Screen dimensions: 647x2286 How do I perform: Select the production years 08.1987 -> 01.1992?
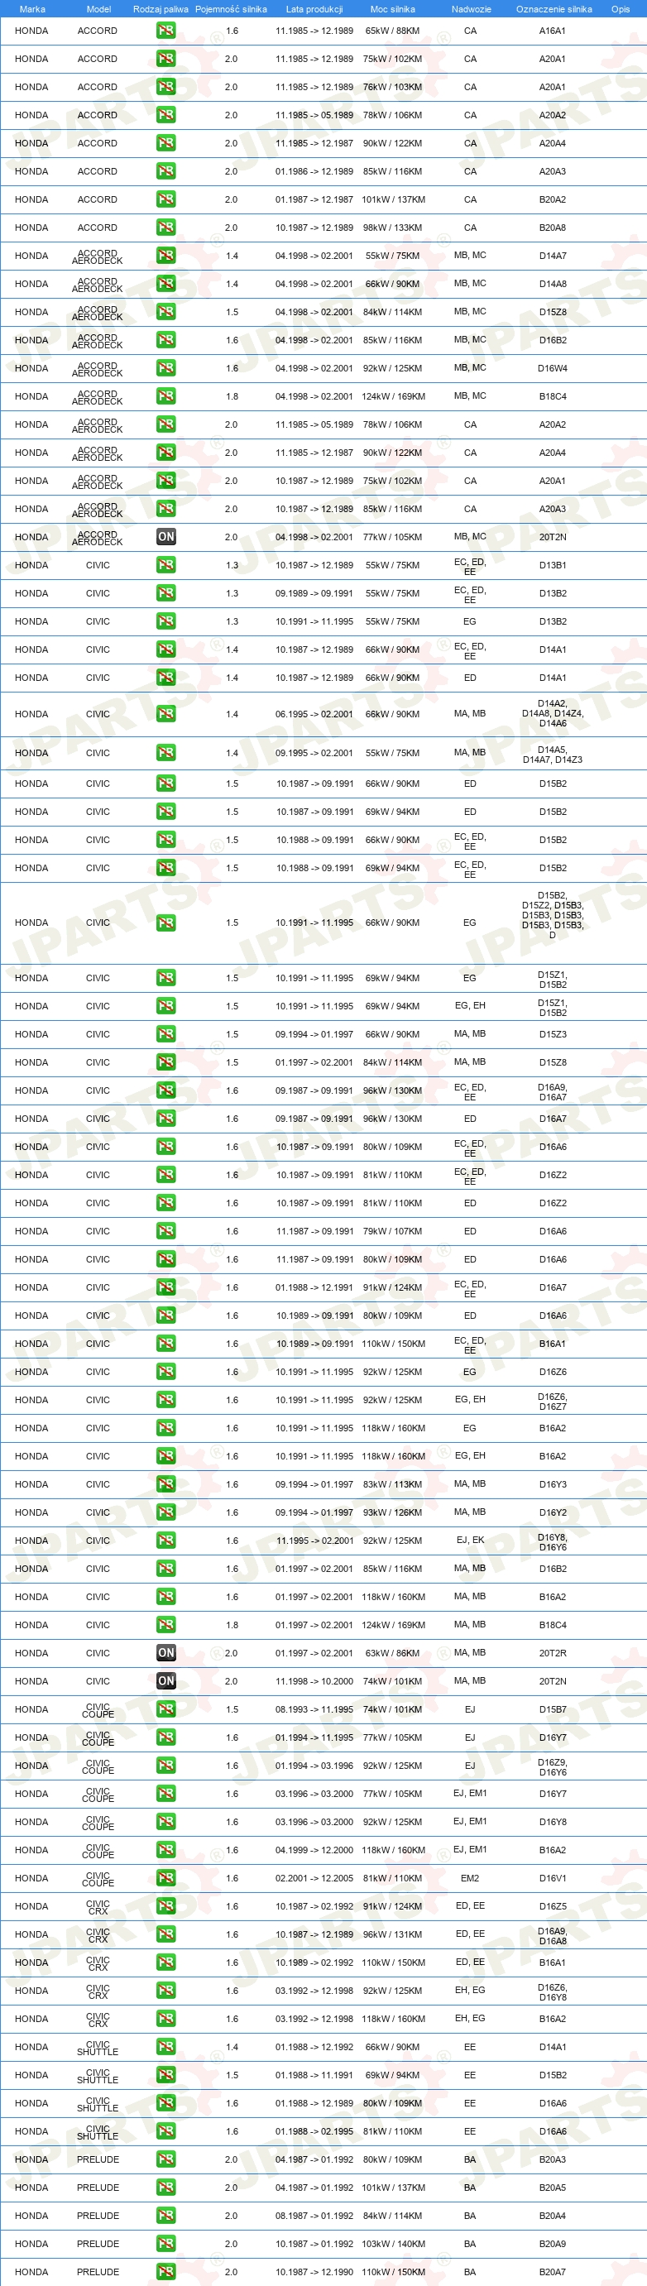(x=314, y=2216)
